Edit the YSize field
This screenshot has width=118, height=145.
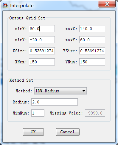(x=92, y=51)
